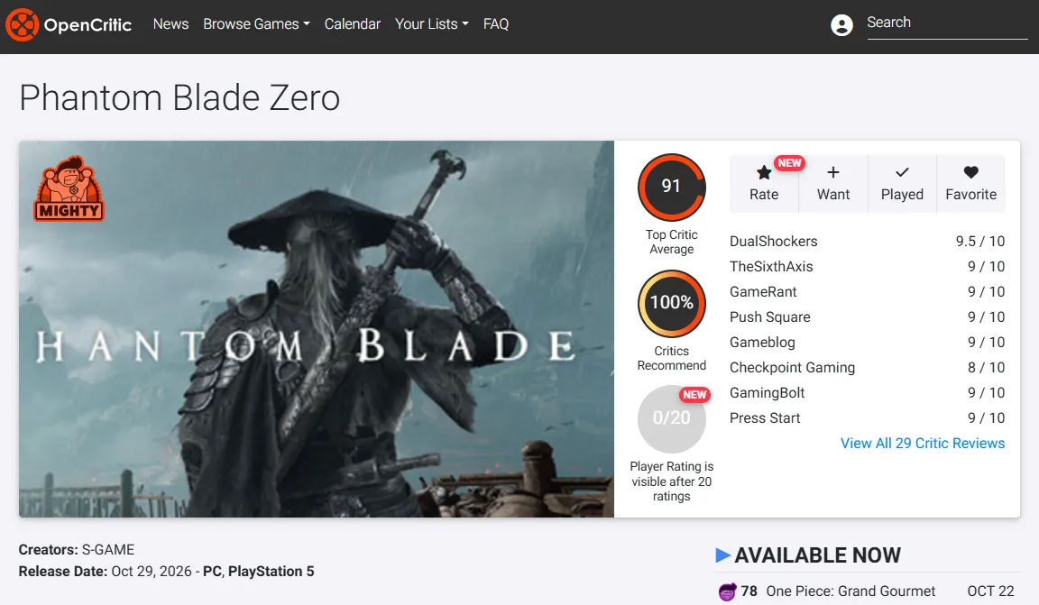The height and width of the screenshot is (605, 1039).
Task: Click the S-GAME creator name
Action: click(108, 549)
